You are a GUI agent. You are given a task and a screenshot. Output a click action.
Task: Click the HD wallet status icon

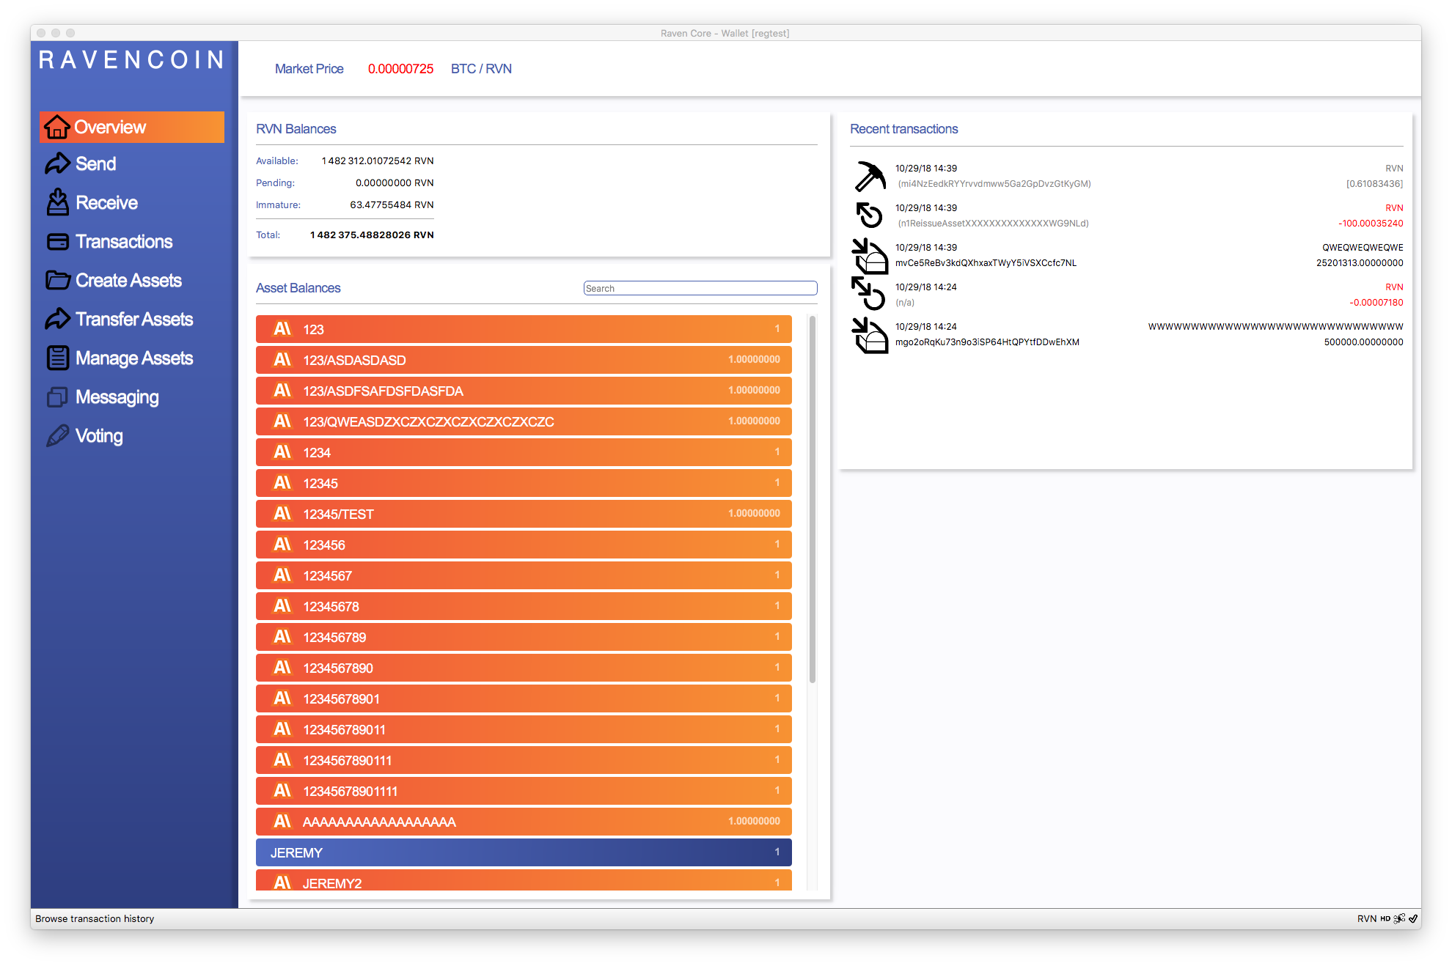point(1385,918)
